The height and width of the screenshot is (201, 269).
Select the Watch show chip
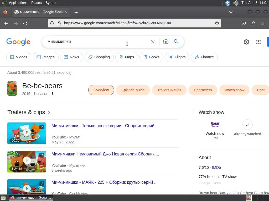(x=234, y=90)
